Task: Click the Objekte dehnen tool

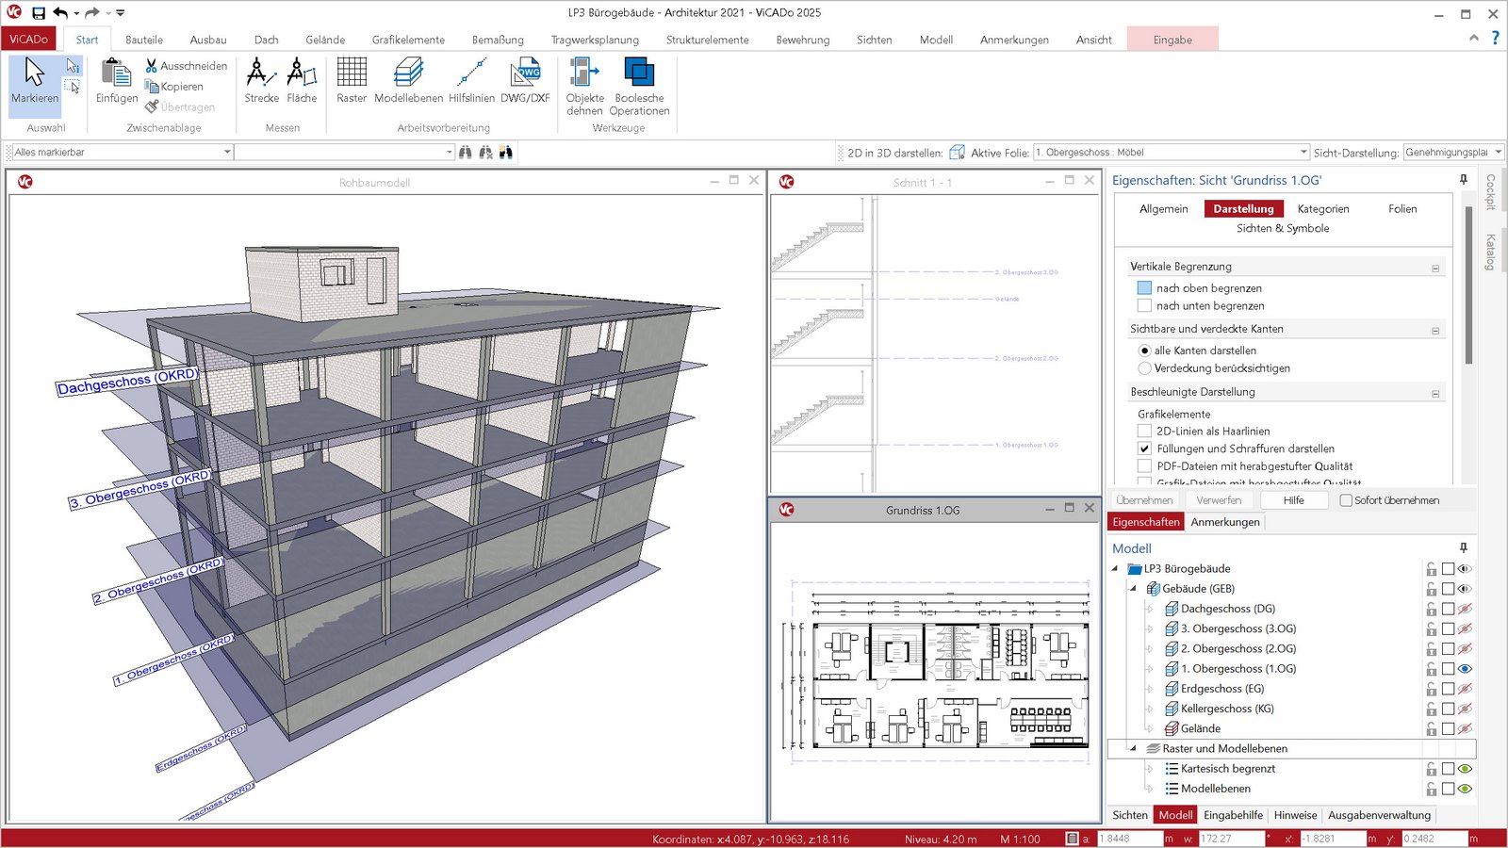Action: 584,85
